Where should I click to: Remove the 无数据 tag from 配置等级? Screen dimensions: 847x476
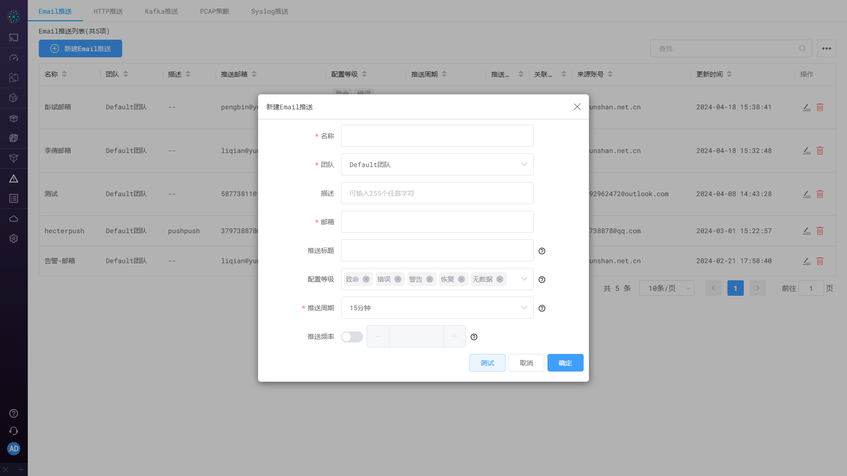pos(499,279)
